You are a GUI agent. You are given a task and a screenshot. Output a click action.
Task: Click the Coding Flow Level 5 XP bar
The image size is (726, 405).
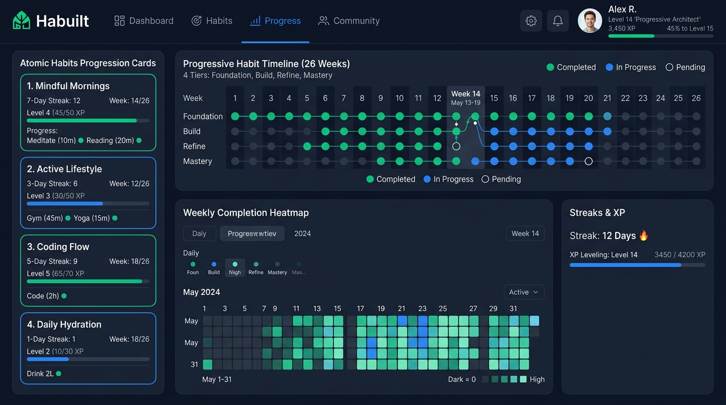pos(88,282)
